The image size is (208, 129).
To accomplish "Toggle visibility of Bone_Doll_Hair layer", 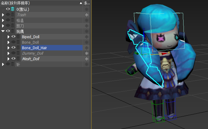I will (13, 48).
